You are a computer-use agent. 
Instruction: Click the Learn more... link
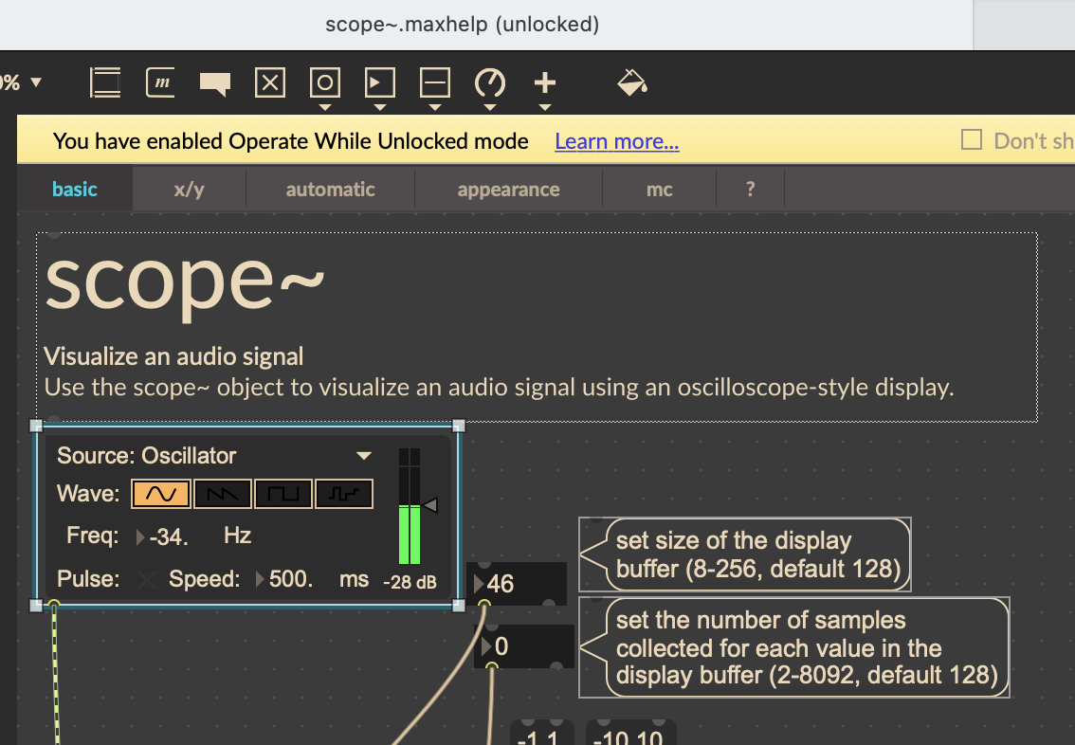pos(616,141)
